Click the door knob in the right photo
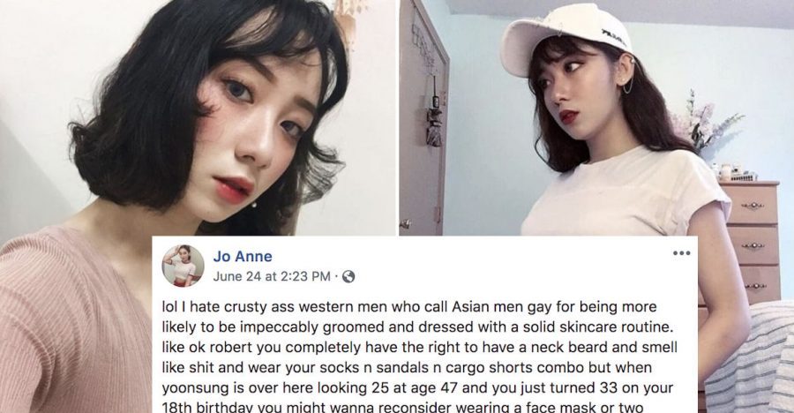Image resolution: width=794 pixels, height=413 pixels. (405, 223)
